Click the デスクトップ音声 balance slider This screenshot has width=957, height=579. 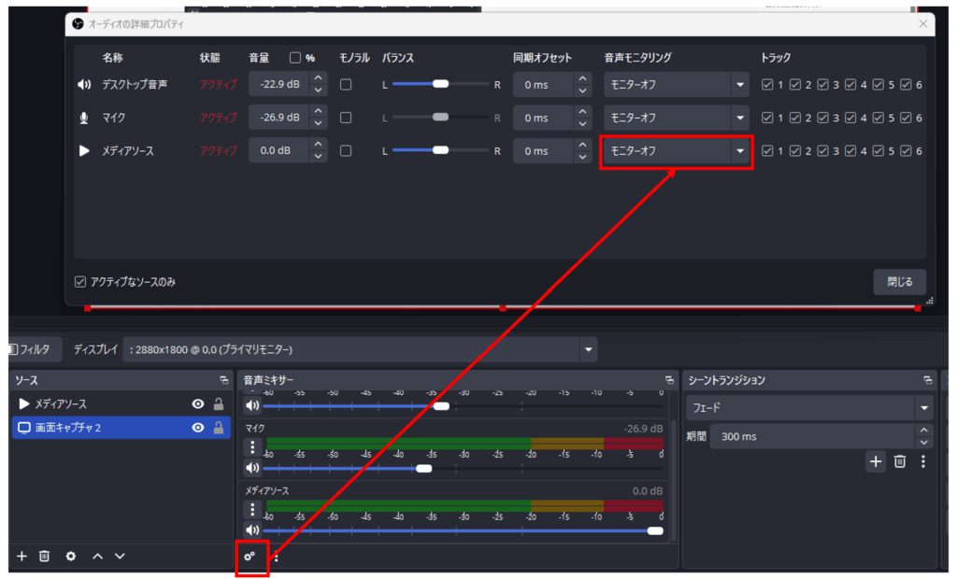coord(440,85)
